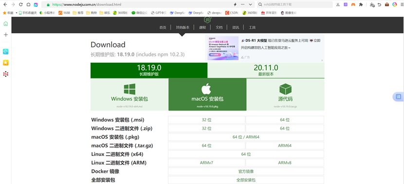Click the lightning speed-mode icon in the address bar
Screen dimensions: 404x184
click(235, 4)
